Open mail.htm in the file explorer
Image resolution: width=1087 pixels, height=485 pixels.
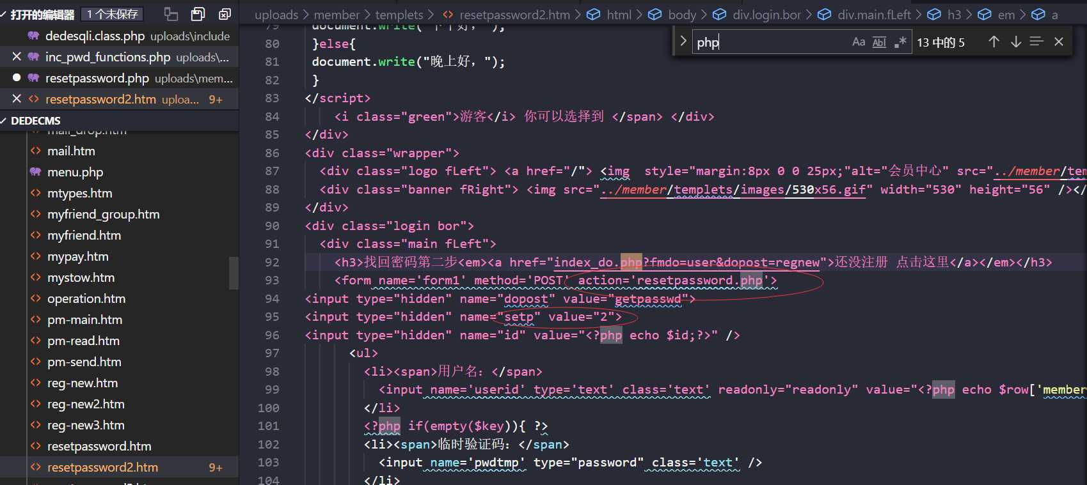(x=71, y=151)
